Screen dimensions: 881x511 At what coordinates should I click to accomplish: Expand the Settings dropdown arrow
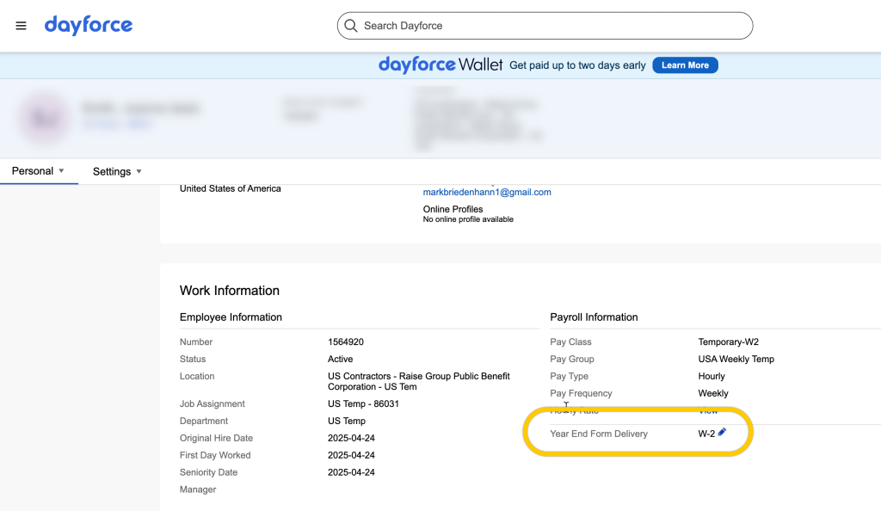[139, 172]
